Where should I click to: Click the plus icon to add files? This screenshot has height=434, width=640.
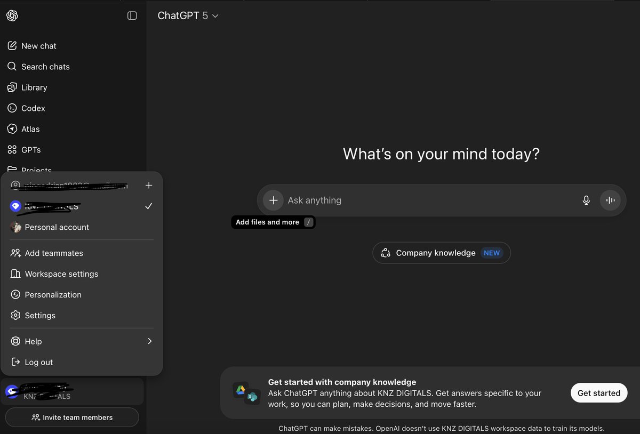click(273, 200)
